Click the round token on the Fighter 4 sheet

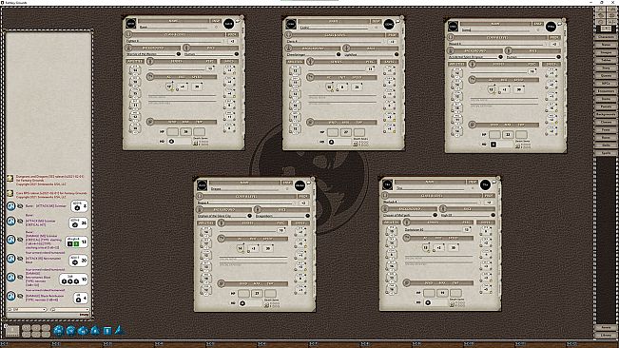click(x=228, y=24)
